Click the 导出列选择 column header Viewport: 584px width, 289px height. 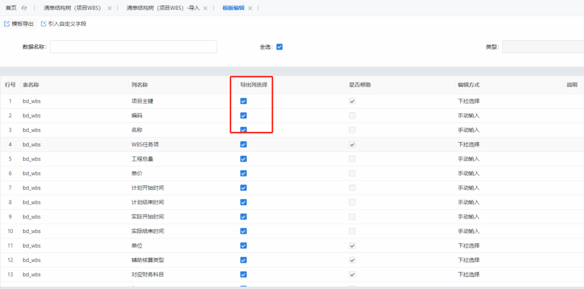point(254,85)
